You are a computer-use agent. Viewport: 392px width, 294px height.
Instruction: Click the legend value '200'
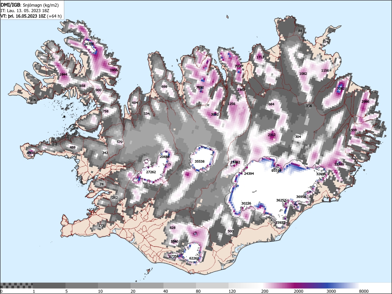click(x=265, y=291)
